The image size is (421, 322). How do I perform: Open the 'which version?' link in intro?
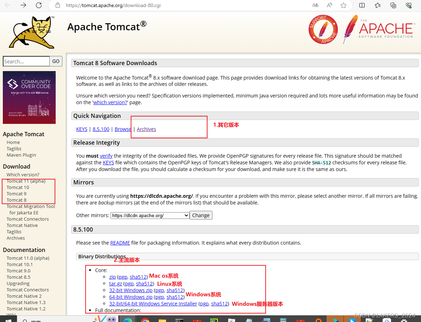110,102
